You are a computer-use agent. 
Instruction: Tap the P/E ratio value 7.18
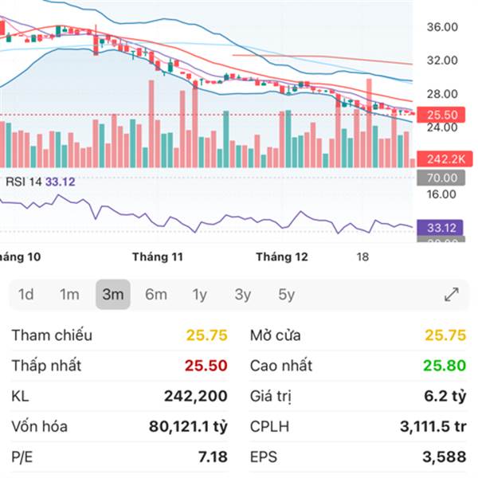212,456
